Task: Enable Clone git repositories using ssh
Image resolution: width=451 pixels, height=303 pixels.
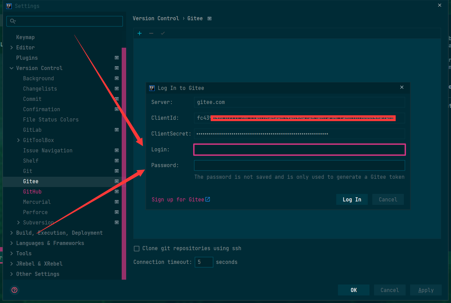Action: (136, 248)
